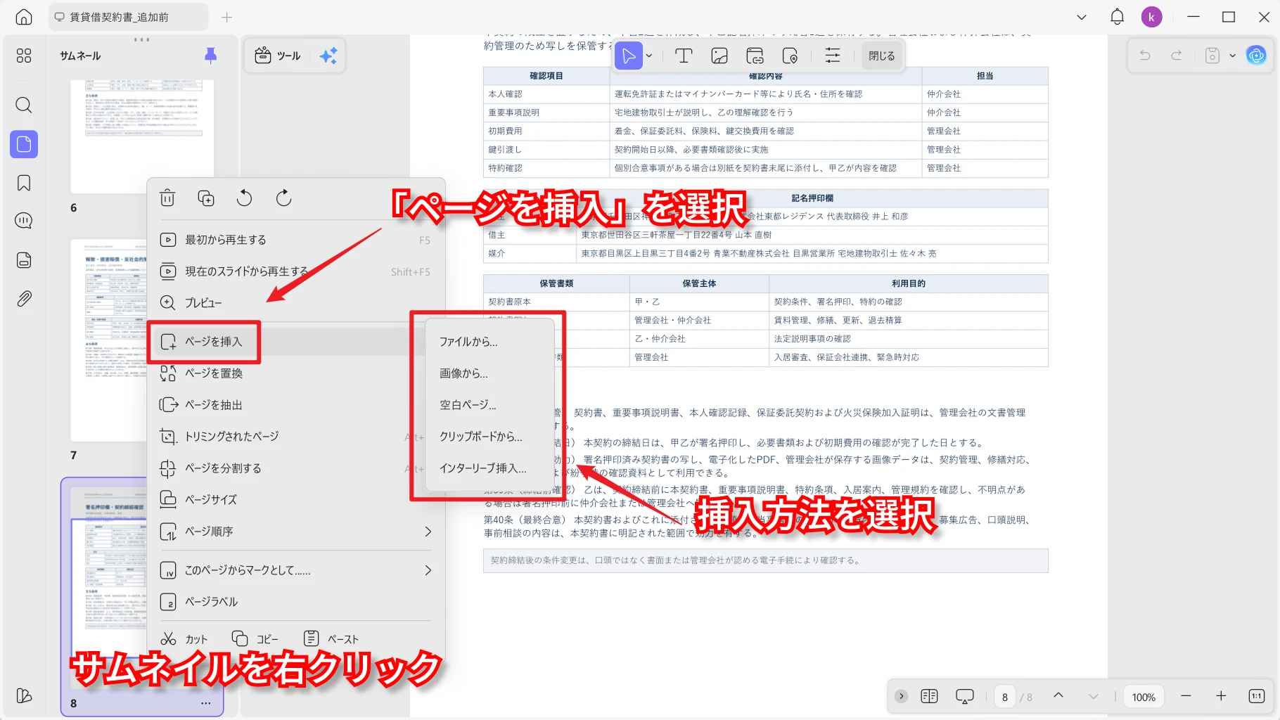The width and height of the screenshot is (1280, 720).
Task: Open the notifications bell icon
Action: (x=1117, y=17)
